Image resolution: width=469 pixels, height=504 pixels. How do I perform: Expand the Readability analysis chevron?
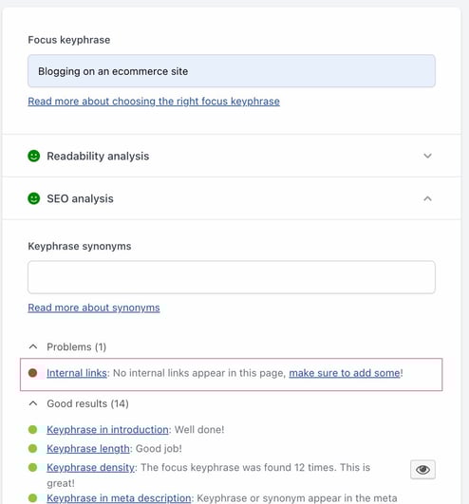427,156
